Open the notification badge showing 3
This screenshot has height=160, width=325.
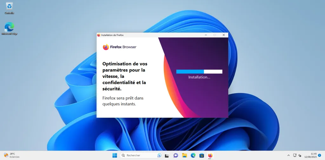[x=319, y=155]
